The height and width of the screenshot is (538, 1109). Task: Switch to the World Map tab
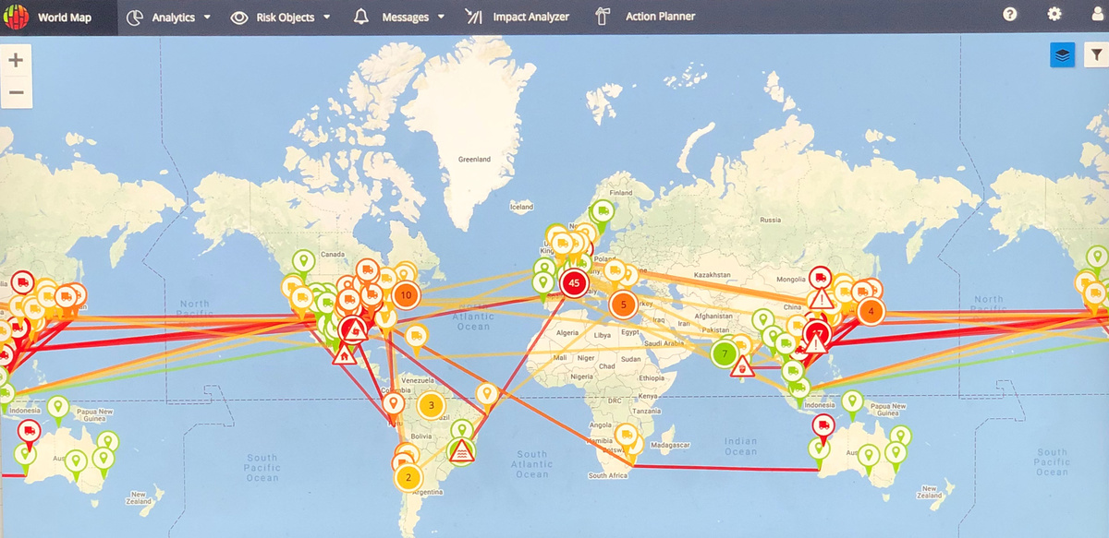(64, 17)
